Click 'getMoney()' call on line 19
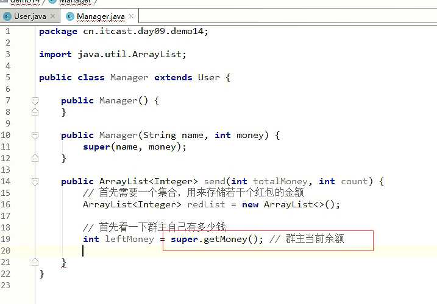 233,239
